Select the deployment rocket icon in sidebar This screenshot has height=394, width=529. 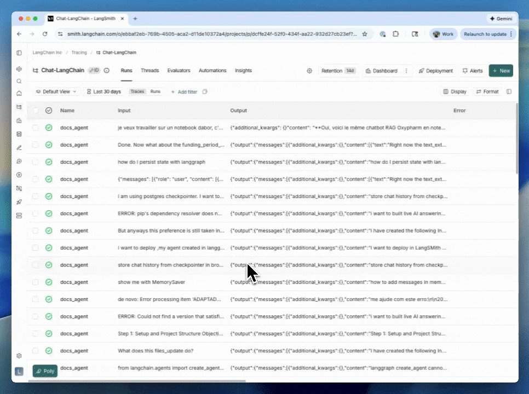(x=19, y=201)
